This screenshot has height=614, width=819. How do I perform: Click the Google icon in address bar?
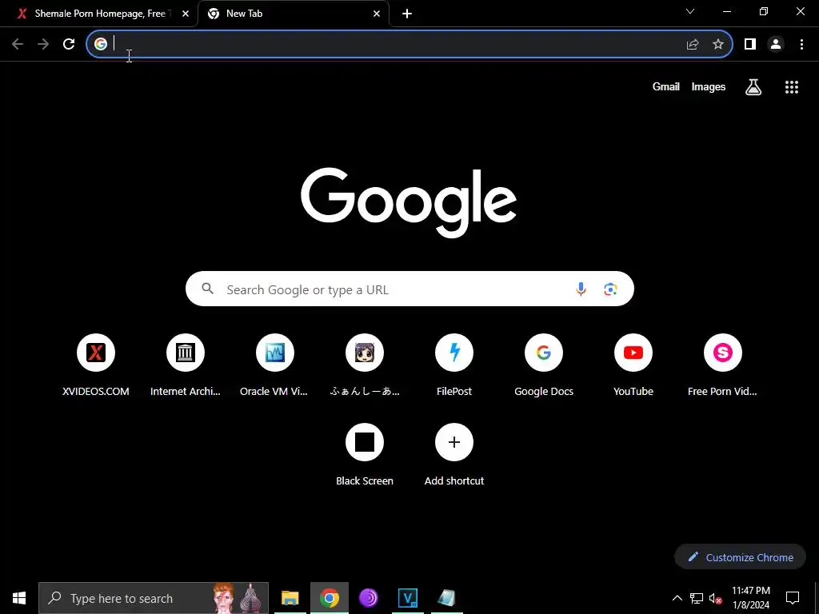pyautogui.click(x=101, y=44)
